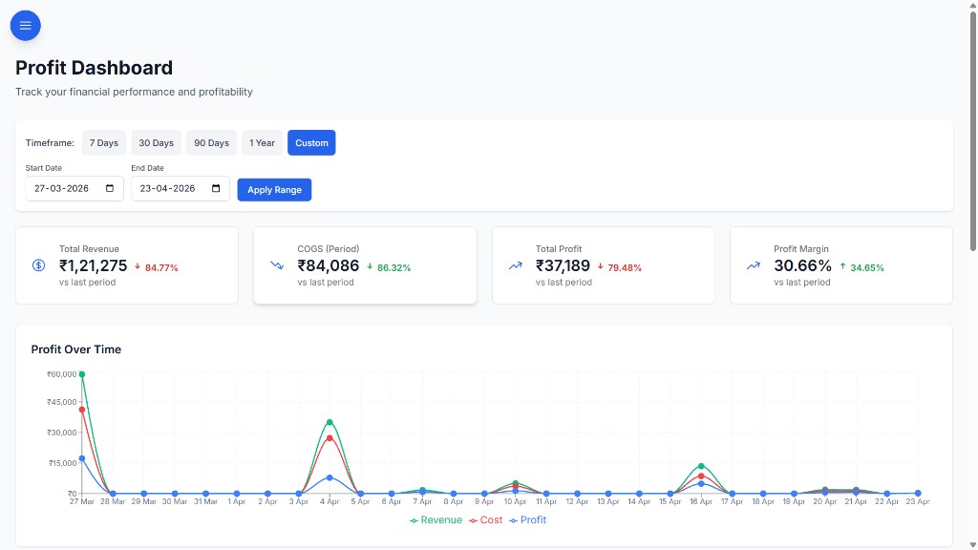The width and height of the screenshot is (978, 550).
Task: Click the Cost point on 4 Apr
Action: (330, 438)
